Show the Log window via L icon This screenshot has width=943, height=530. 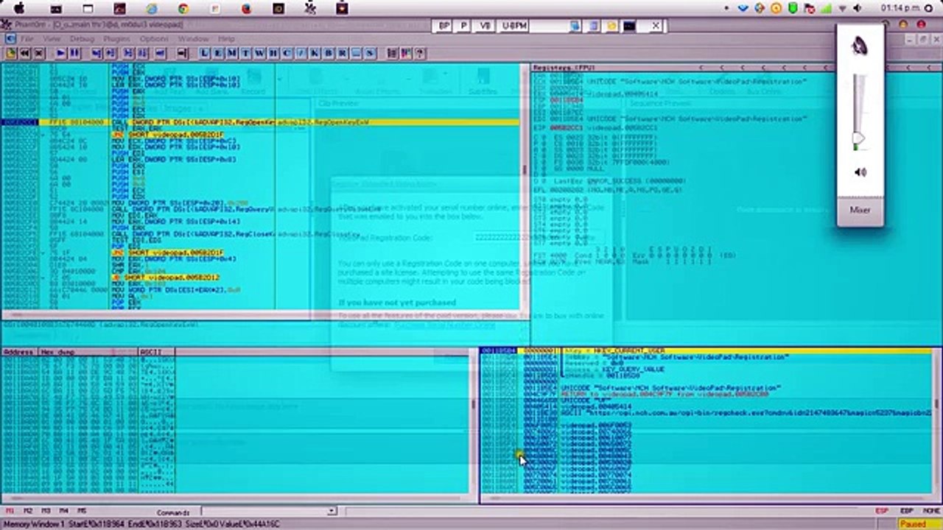(205, 53)
